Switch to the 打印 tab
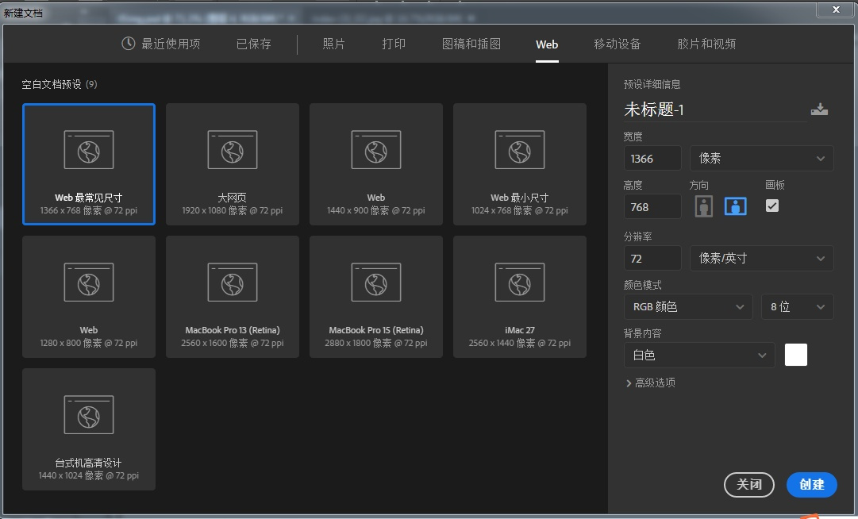 click(393, 44)
